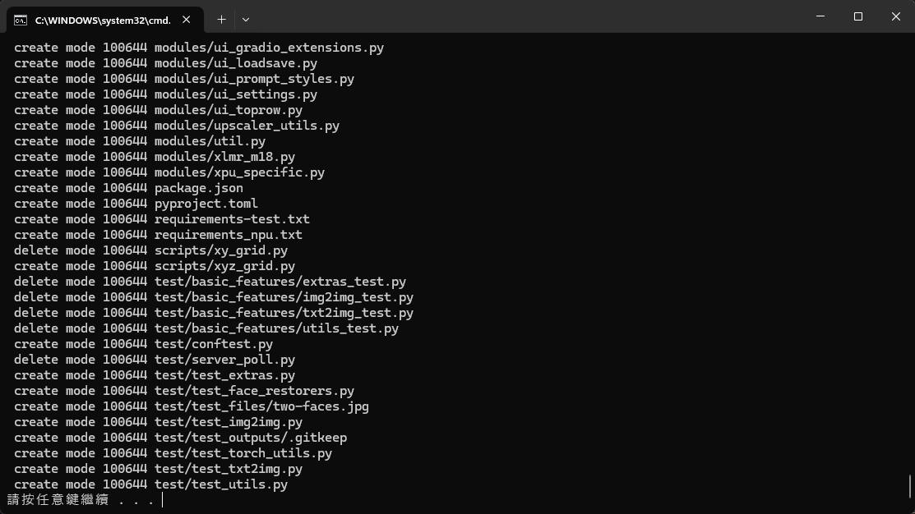Open a new terminal tab
Screen dimensions: 915x514
tap(221, 19)
